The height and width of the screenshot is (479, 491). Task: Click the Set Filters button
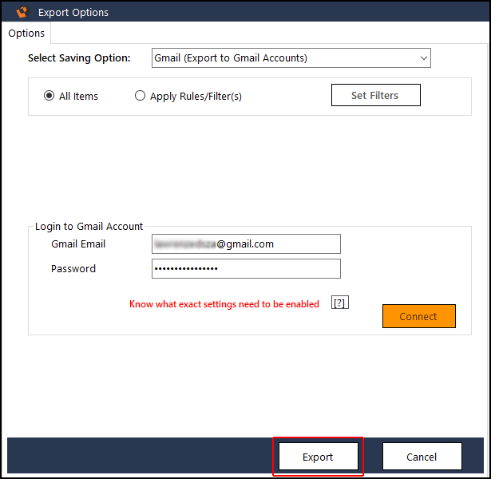[376, 95]
